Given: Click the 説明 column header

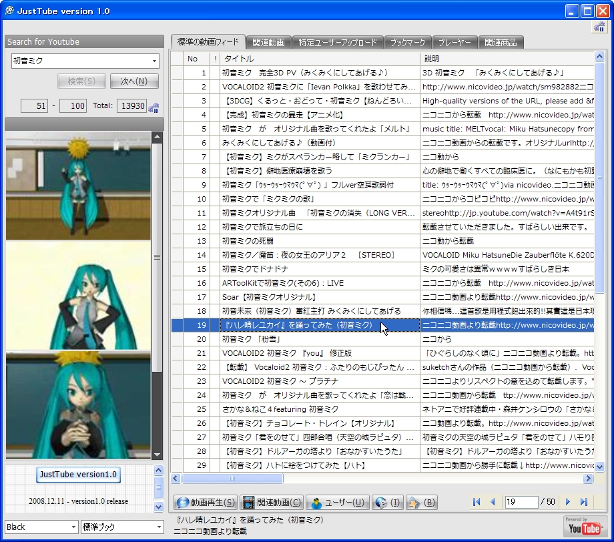Looking at the screenshot, I should 507,59.
